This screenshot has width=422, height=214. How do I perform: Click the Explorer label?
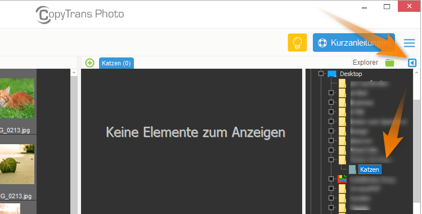pyautogui.click(x=365, y=63)
